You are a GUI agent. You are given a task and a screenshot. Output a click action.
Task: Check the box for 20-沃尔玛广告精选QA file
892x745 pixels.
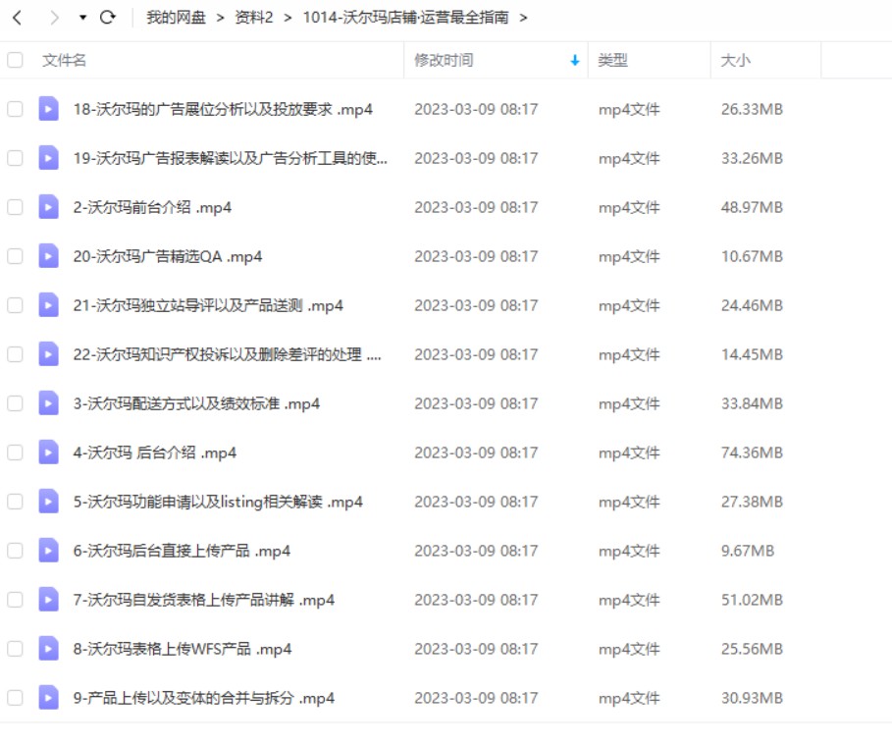coord(15,256)
